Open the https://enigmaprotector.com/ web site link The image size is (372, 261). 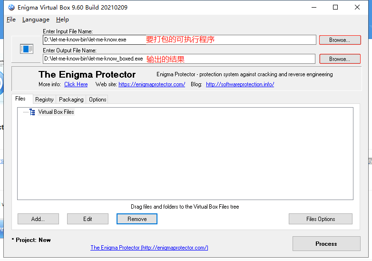tap(152, 84)
